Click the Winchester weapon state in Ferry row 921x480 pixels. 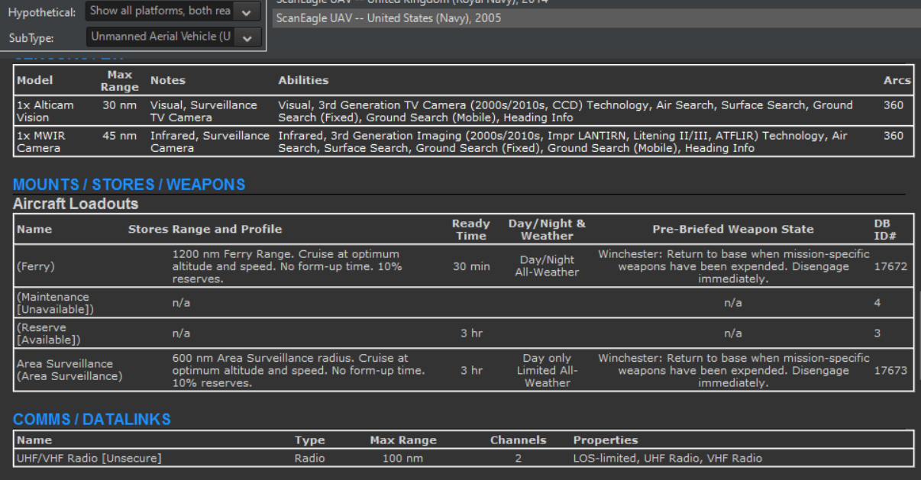(733, 266)
